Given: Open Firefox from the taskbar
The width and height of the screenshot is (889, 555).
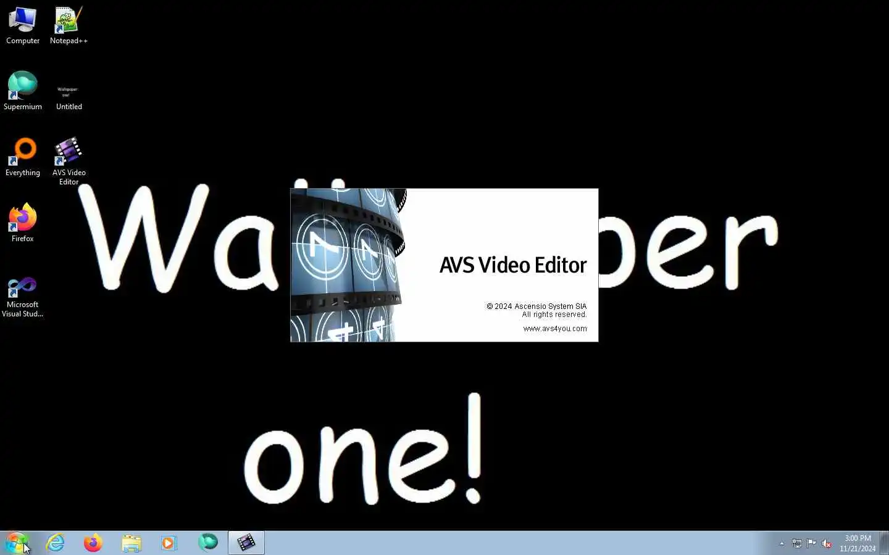Looking at the screenshot, I should tap(93, 543).
